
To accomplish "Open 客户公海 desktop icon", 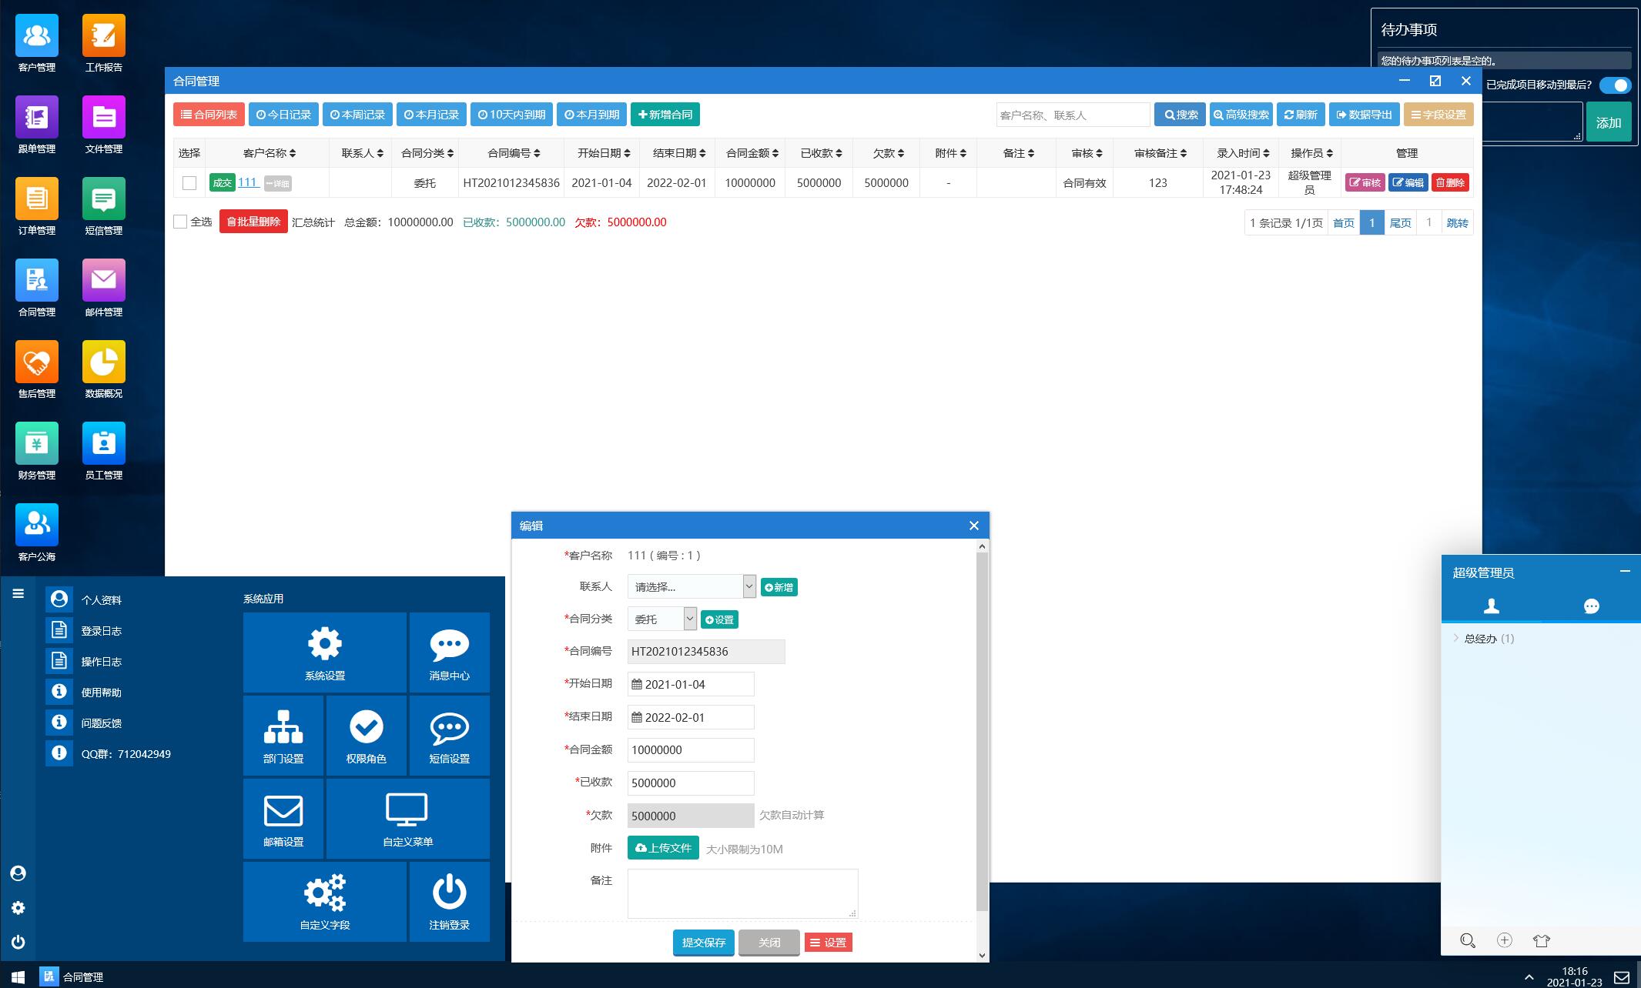I will [37, 532].
